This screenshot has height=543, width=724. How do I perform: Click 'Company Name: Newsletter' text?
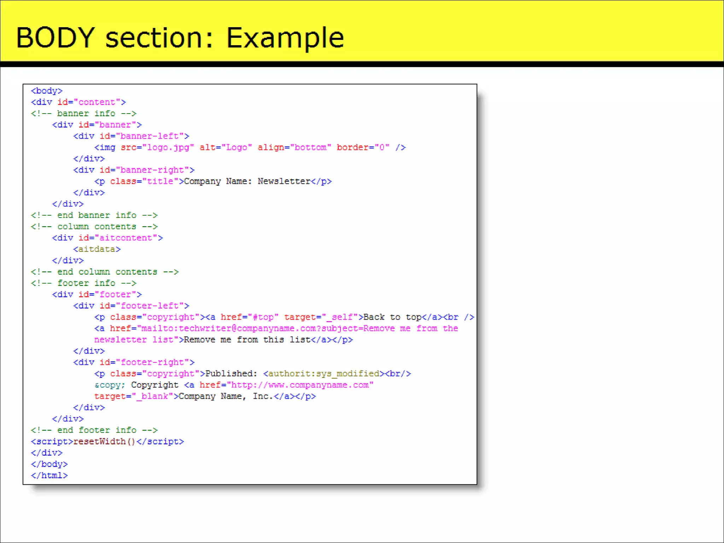click(x=247, y=181)
